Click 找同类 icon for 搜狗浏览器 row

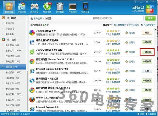127,81
